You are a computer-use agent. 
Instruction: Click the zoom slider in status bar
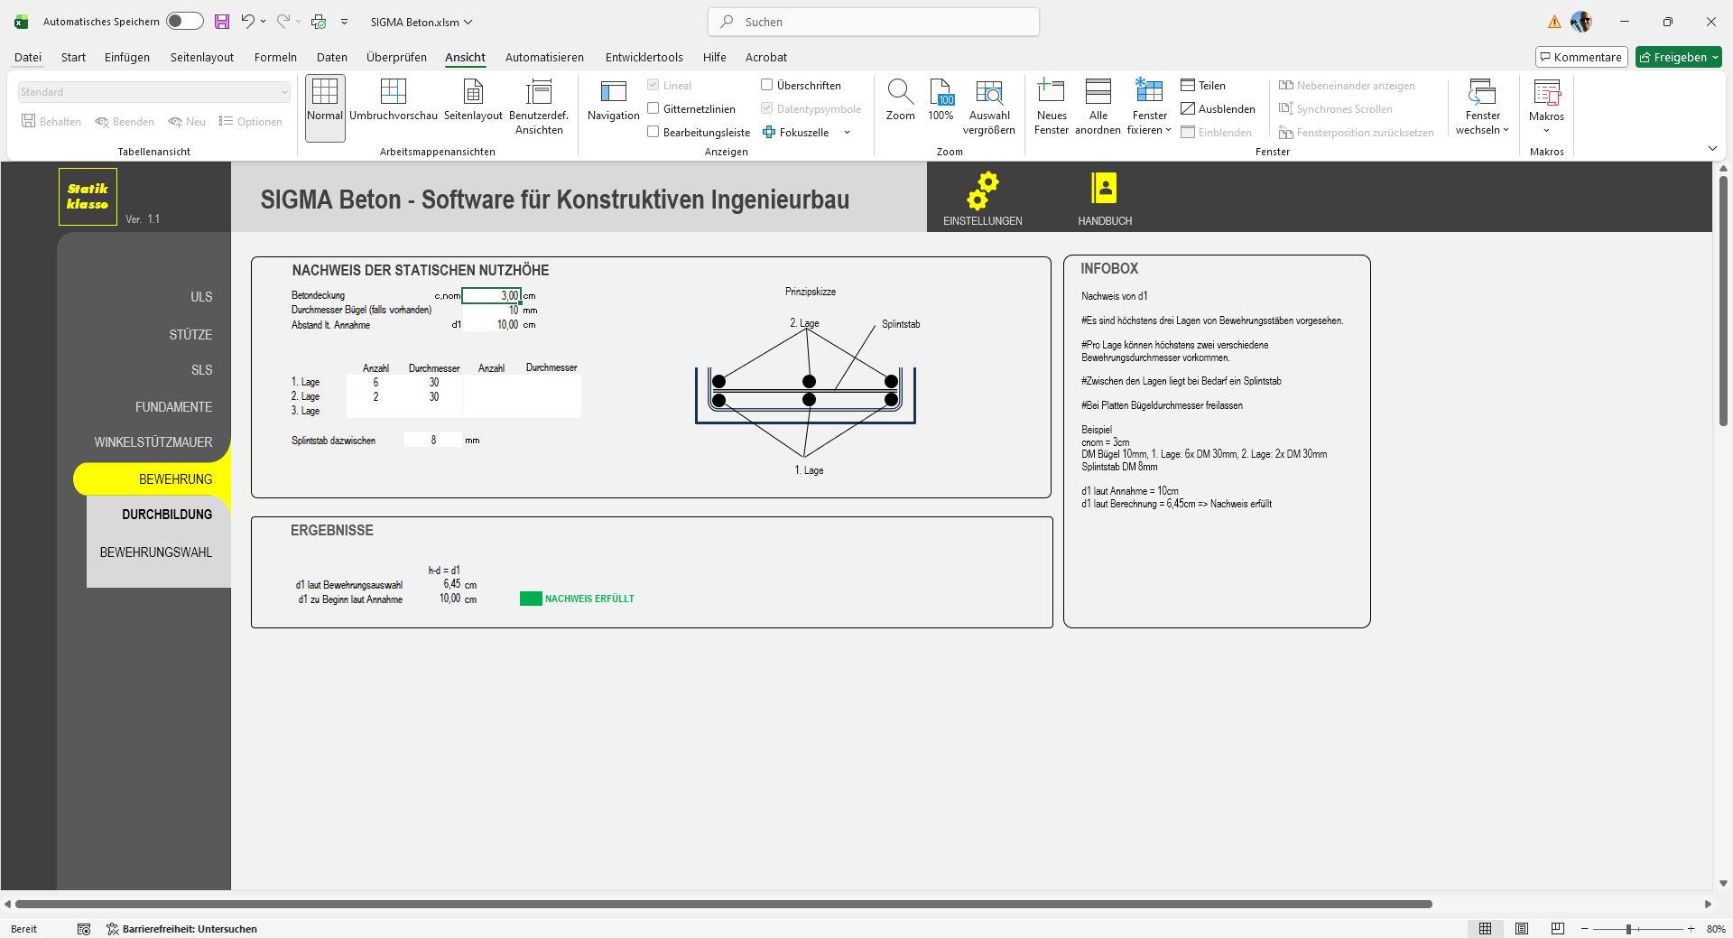[1629, 929]
